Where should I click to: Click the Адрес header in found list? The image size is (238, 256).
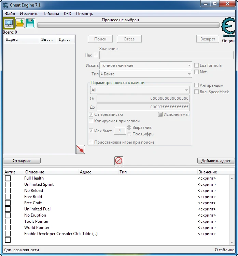pos(21,39)
